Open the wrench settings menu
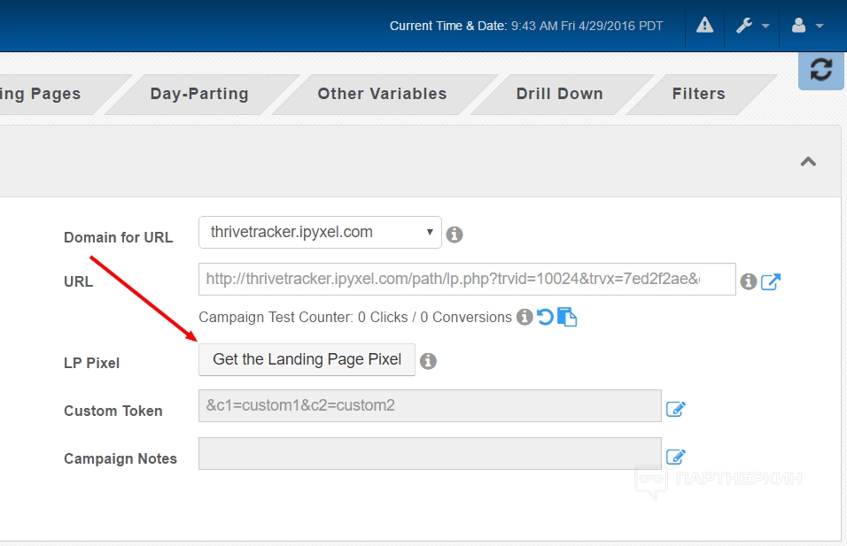Viewport: 847px width, 546px height. [752, 26]
